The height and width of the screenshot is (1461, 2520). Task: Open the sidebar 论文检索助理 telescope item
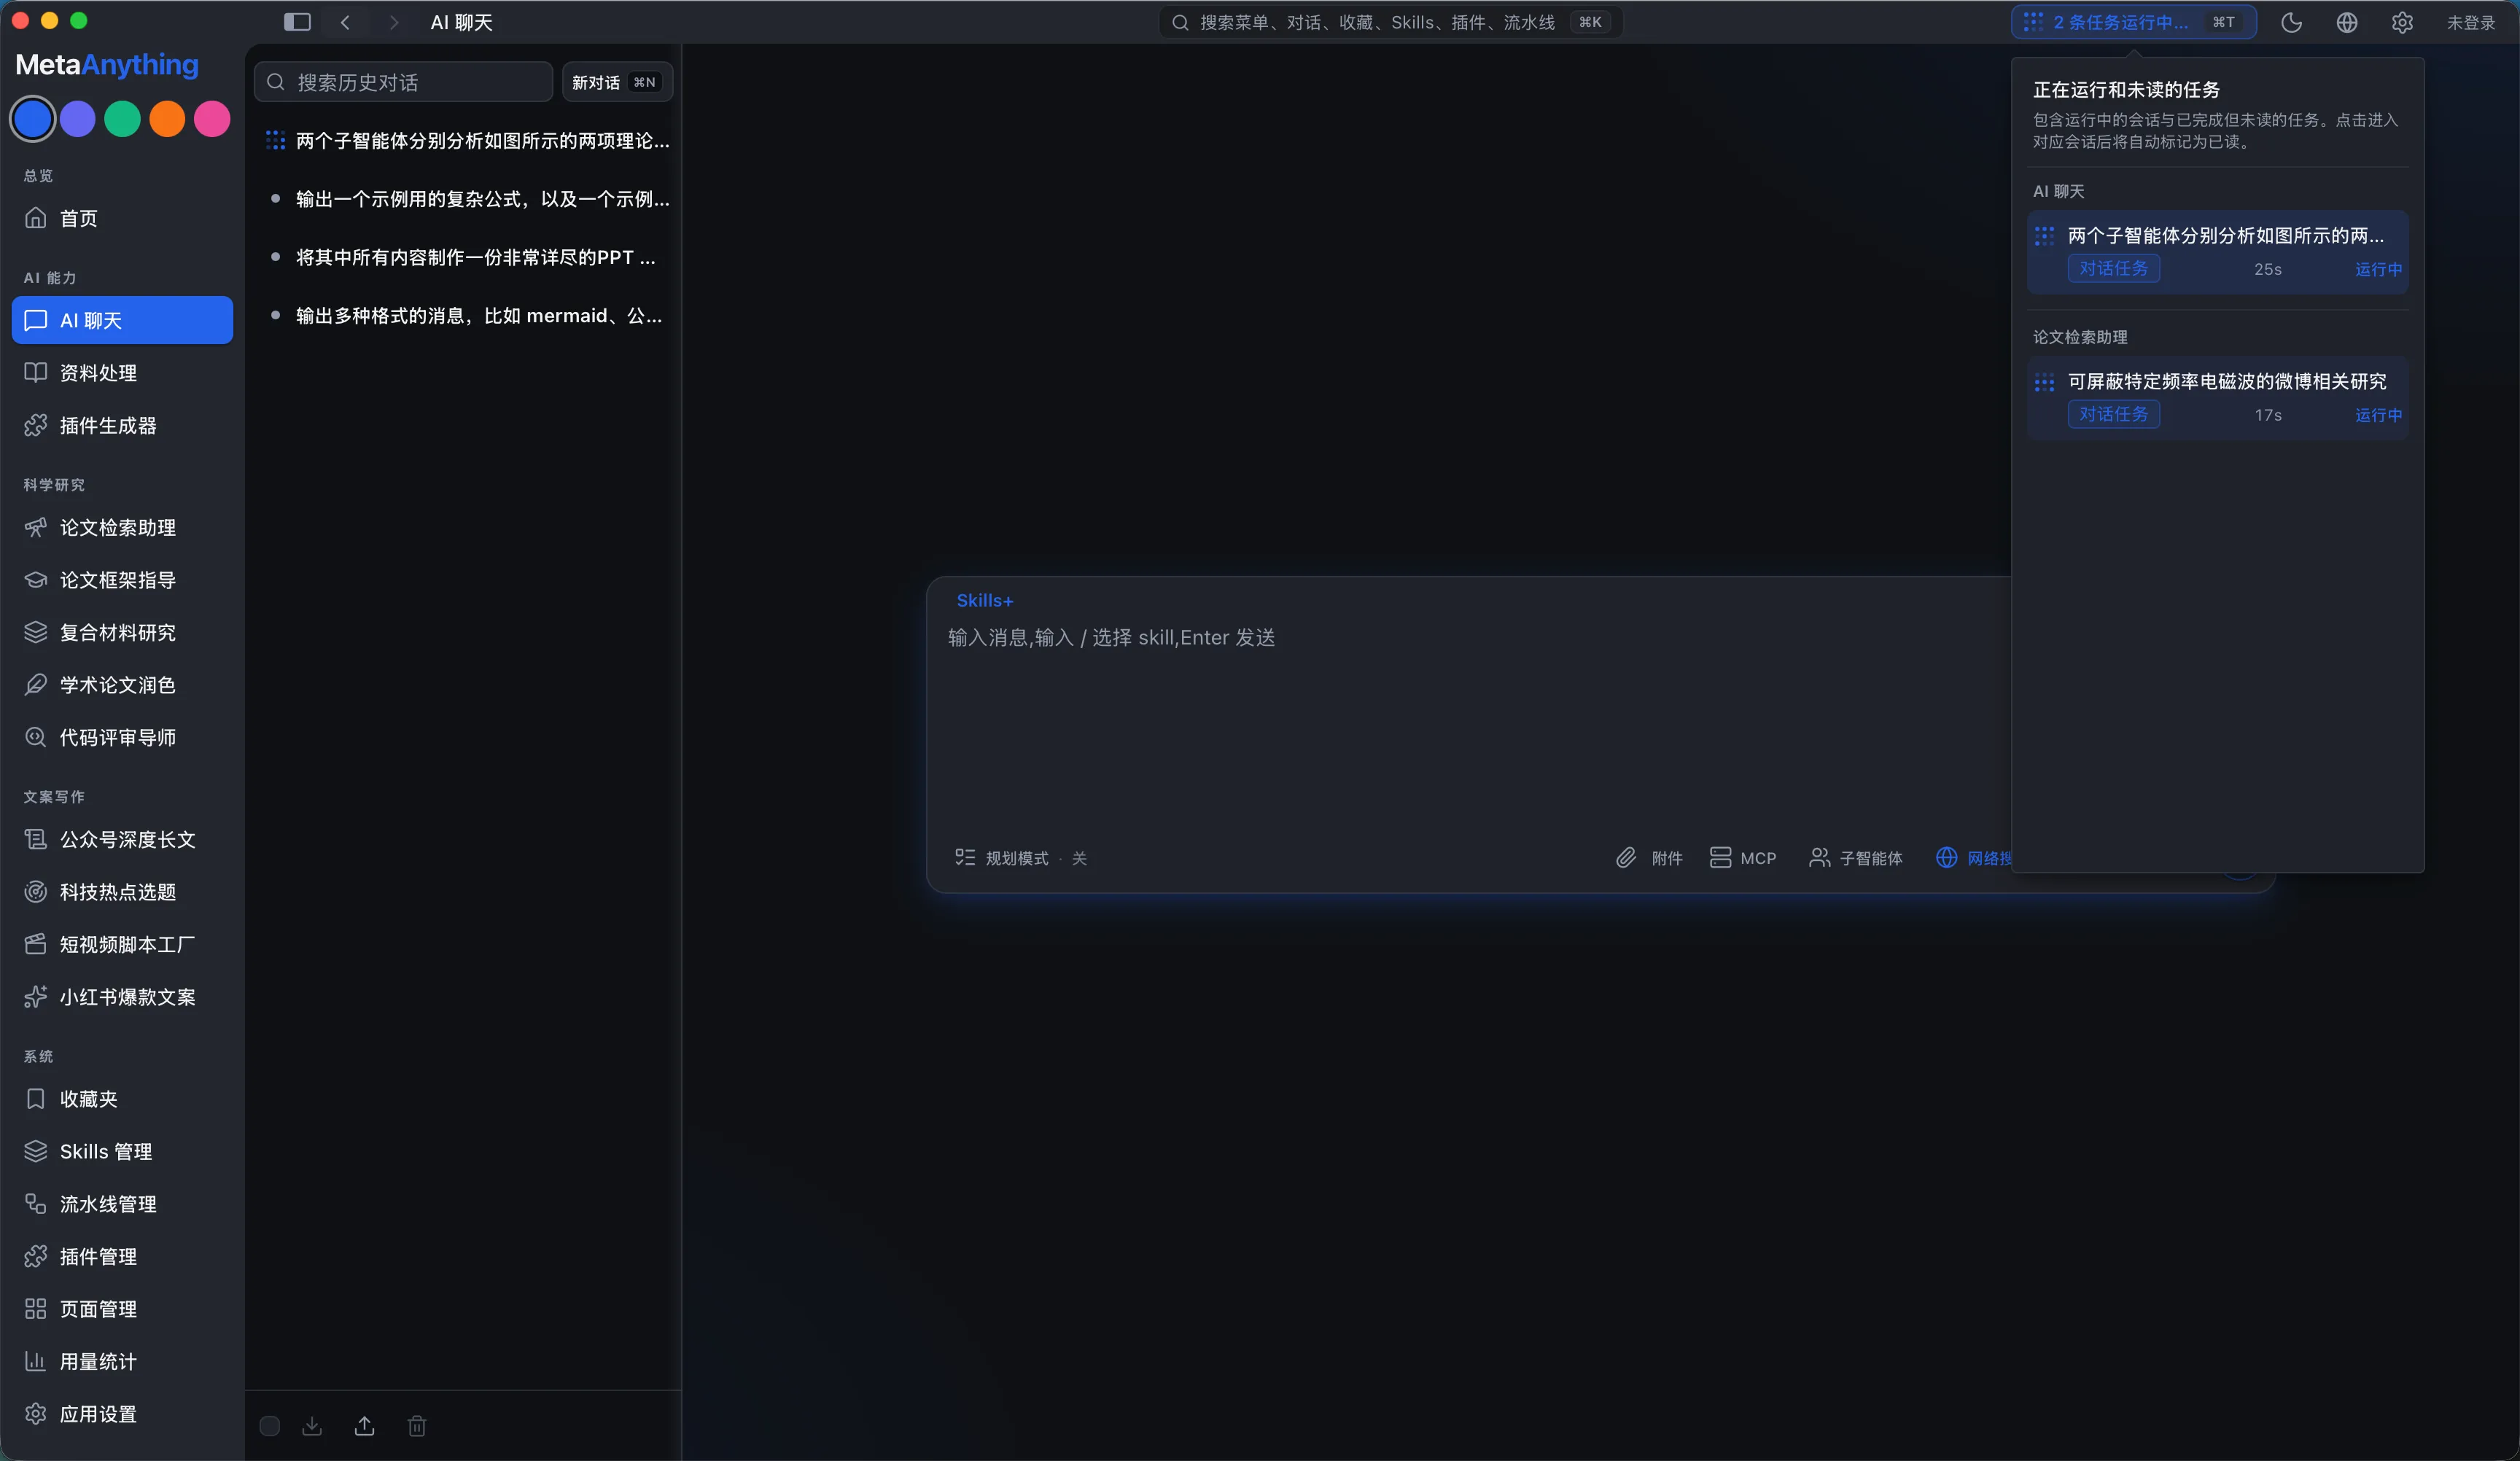(x=122, y=527)
